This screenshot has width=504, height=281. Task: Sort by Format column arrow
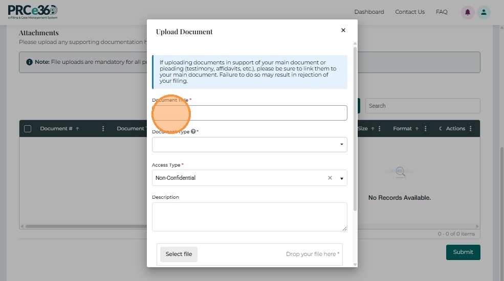[417, 129]
